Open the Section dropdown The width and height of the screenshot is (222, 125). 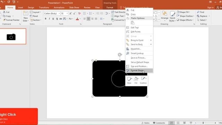click(36, 20)
